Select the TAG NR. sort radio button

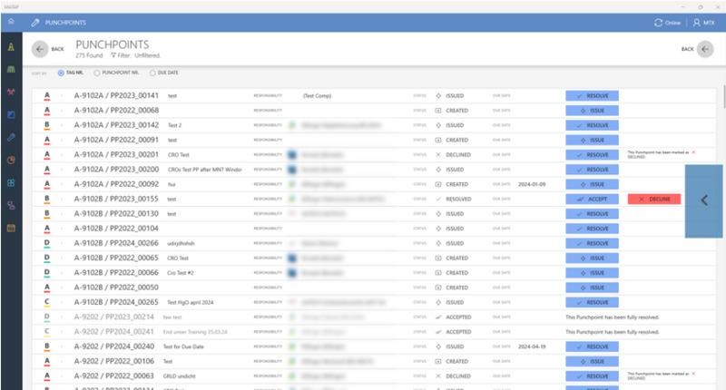[61, 72]
